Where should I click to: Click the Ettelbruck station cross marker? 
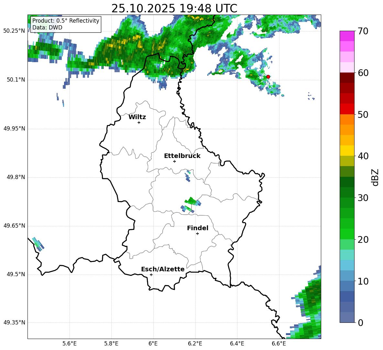(x=174, y=161)
